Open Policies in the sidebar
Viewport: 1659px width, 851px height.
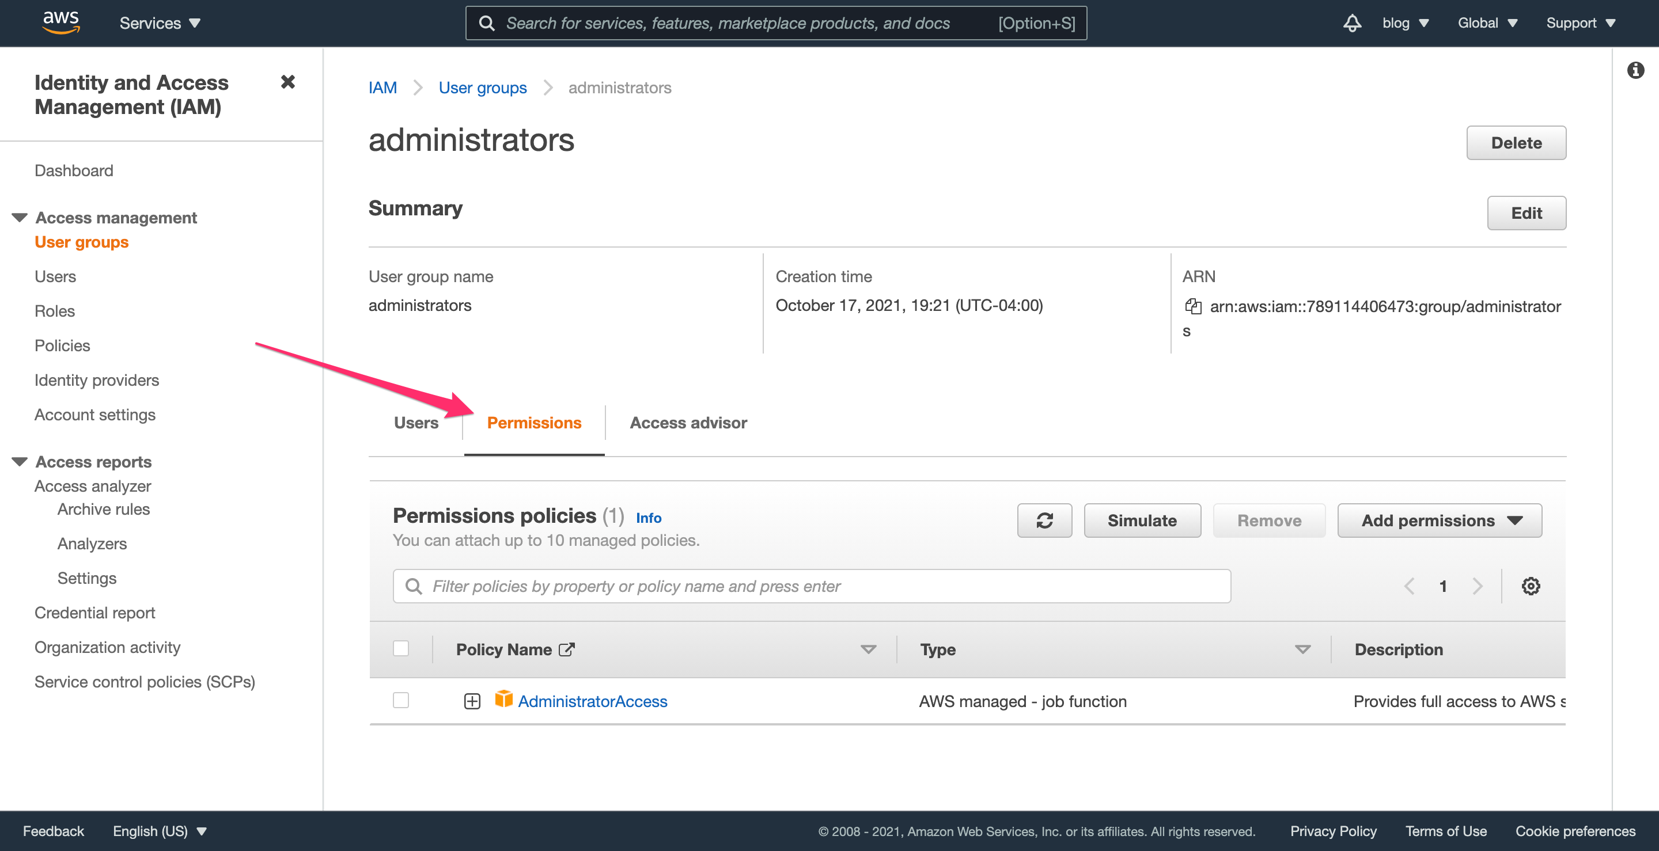[x=62, y=345]
